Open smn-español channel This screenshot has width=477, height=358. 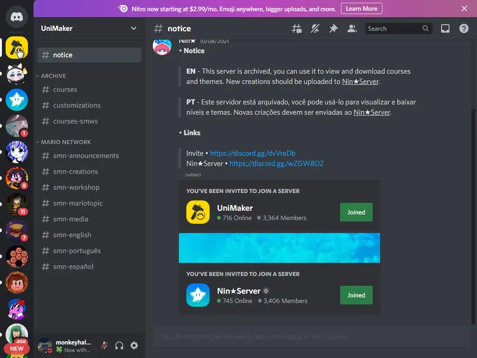tap(89, 266)
